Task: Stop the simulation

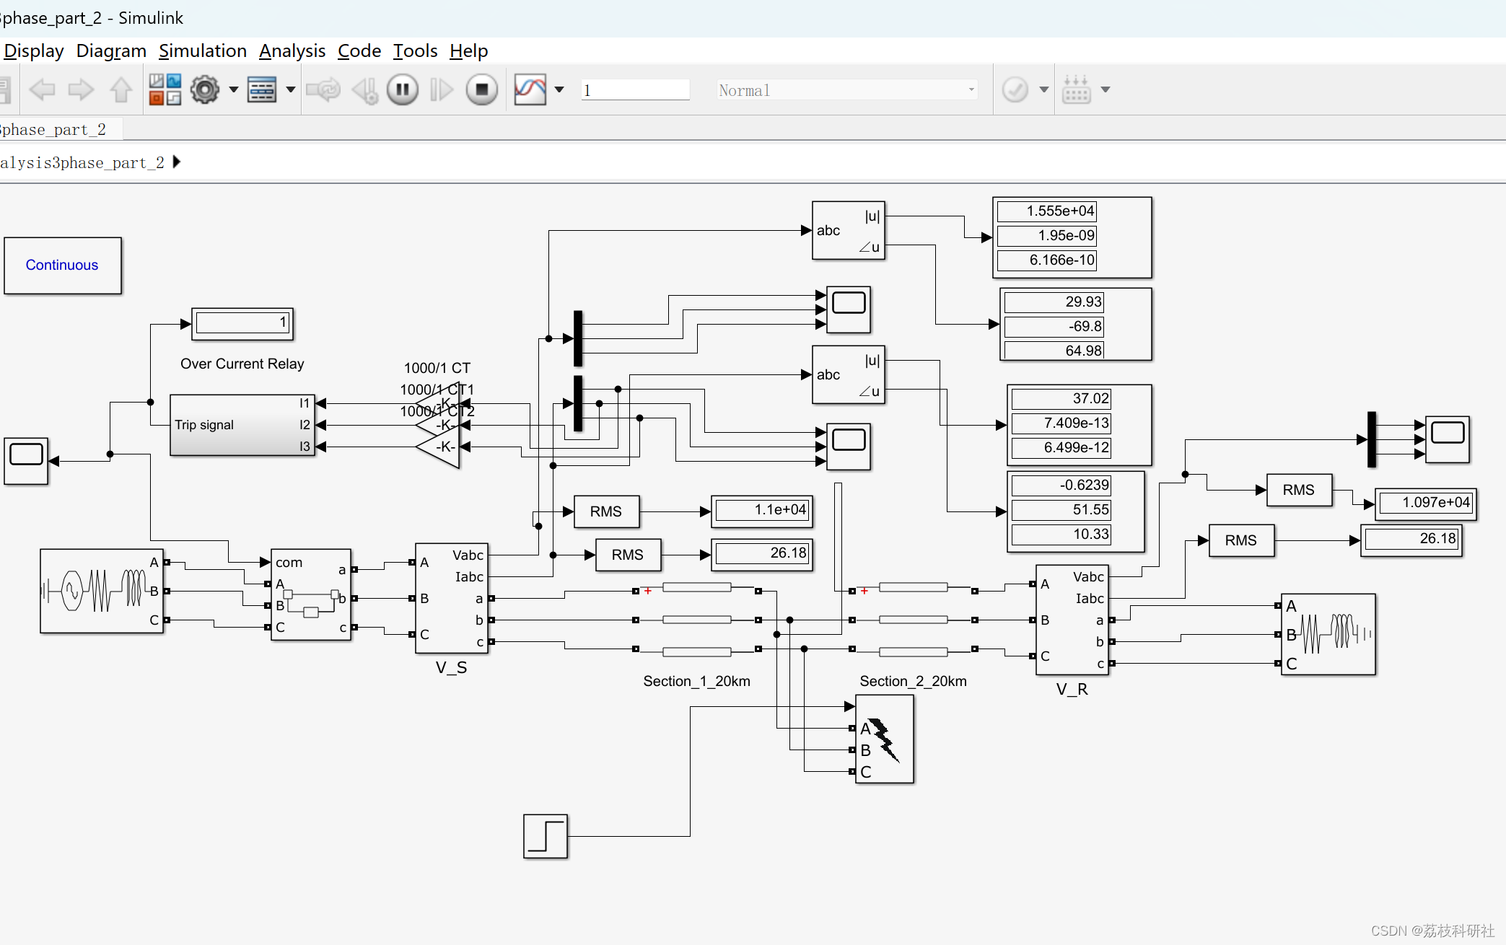Action: tap(481, 90)
